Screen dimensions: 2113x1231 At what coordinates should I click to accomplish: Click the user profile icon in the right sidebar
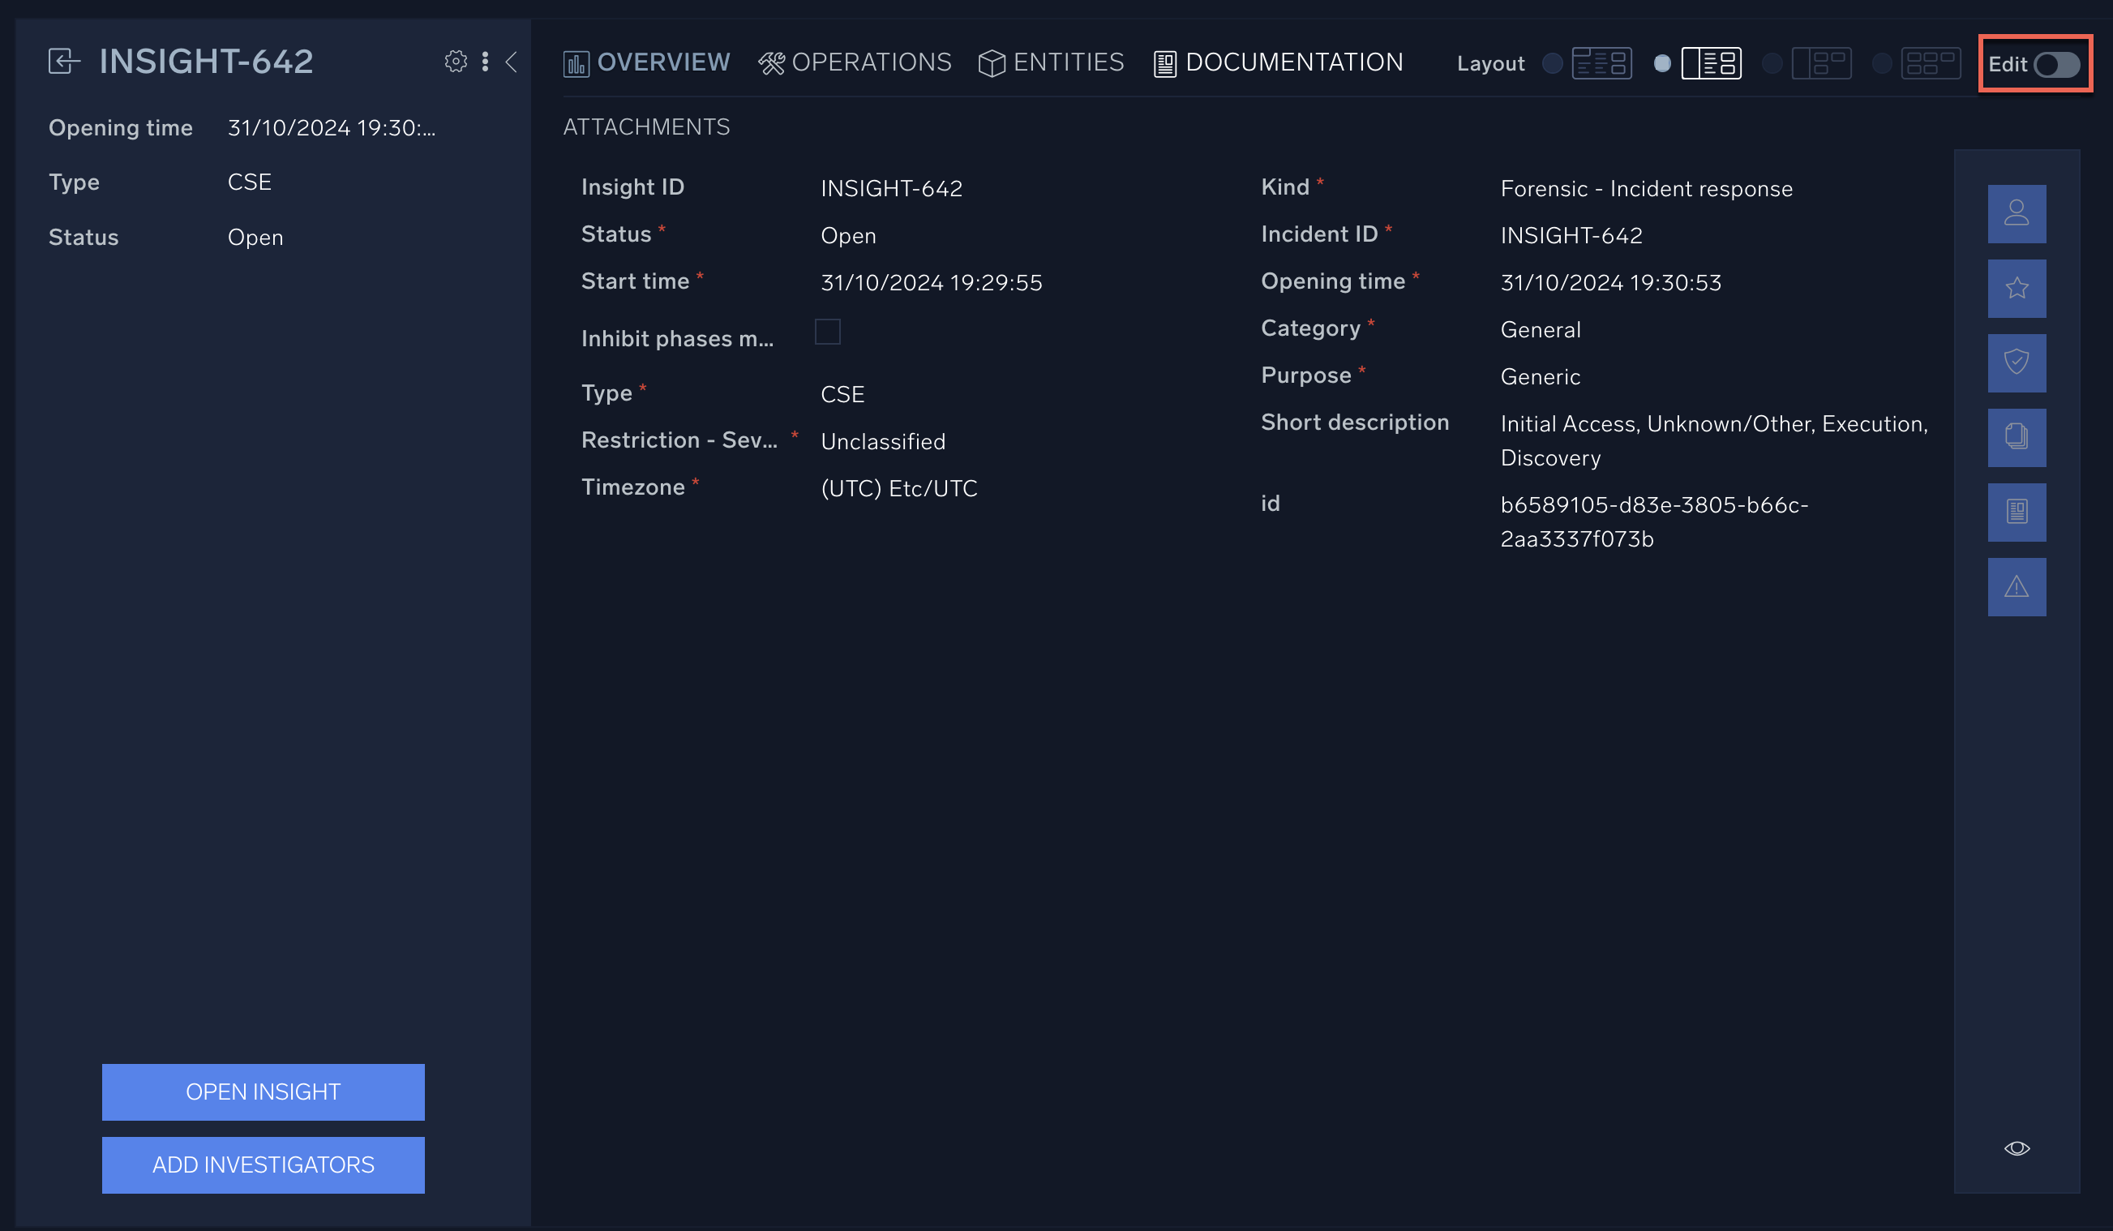(2016, 213)
